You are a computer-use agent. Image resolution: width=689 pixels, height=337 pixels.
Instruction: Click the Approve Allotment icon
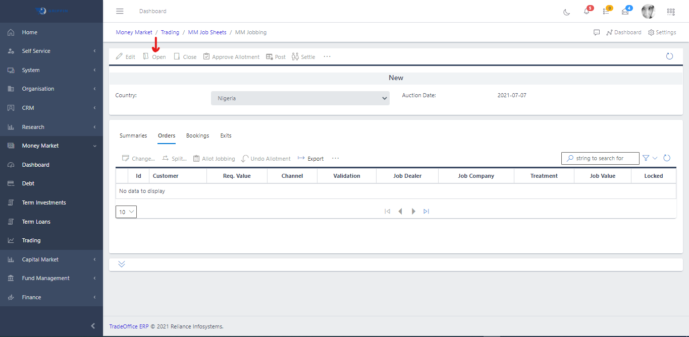[x=206, y=56]
